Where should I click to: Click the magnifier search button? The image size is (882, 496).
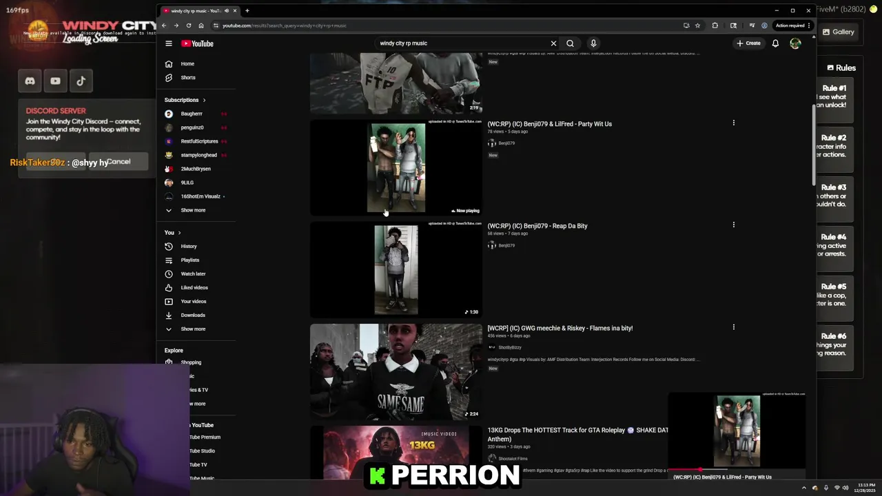(570, 43)
